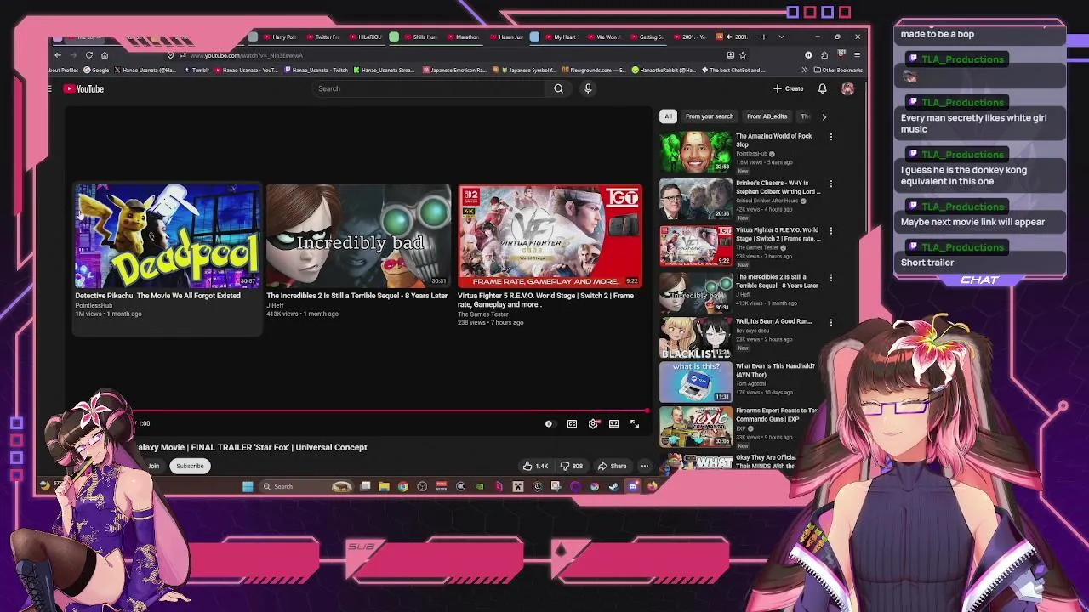The width and height of the screenshot is (1089, 612).
Task: Open player settings gear icon
Action: point(593,423)
